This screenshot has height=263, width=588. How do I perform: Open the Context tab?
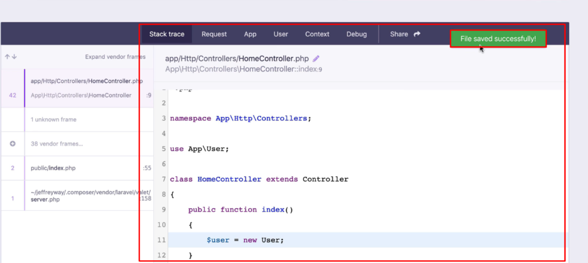point(317,34)
